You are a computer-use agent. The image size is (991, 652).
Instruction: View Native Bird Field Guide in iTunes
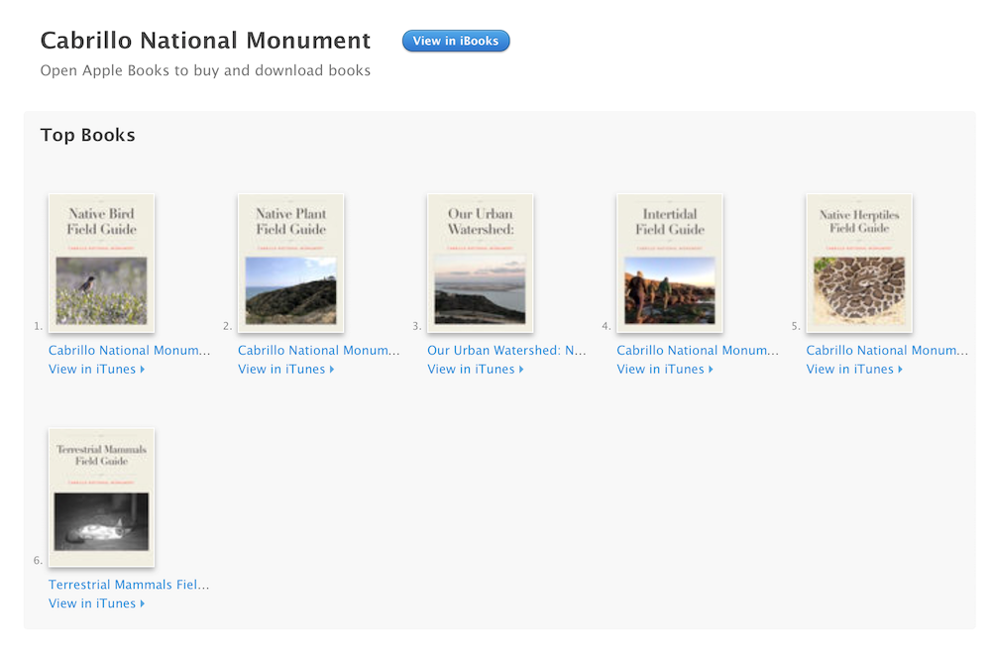click(96, 369)
